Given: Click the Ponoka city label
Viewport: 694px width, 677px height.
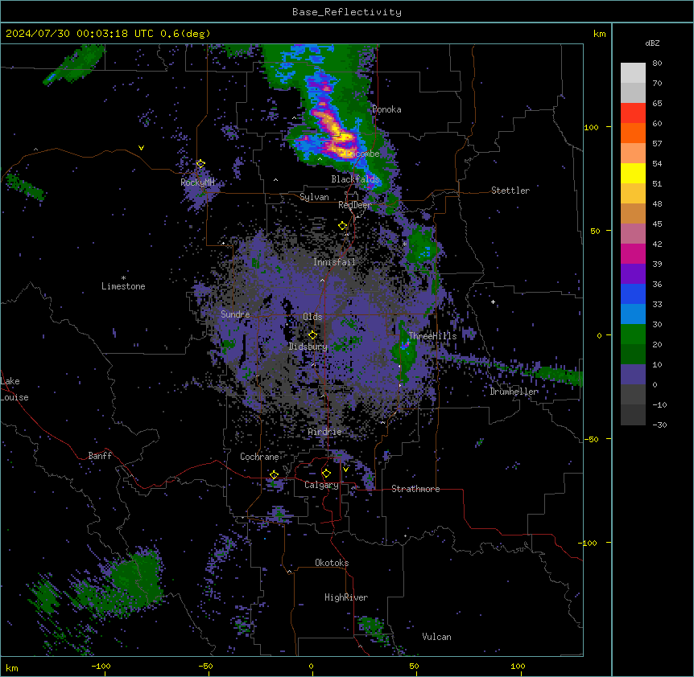Looking at the screenshot, I should [386, 109].
